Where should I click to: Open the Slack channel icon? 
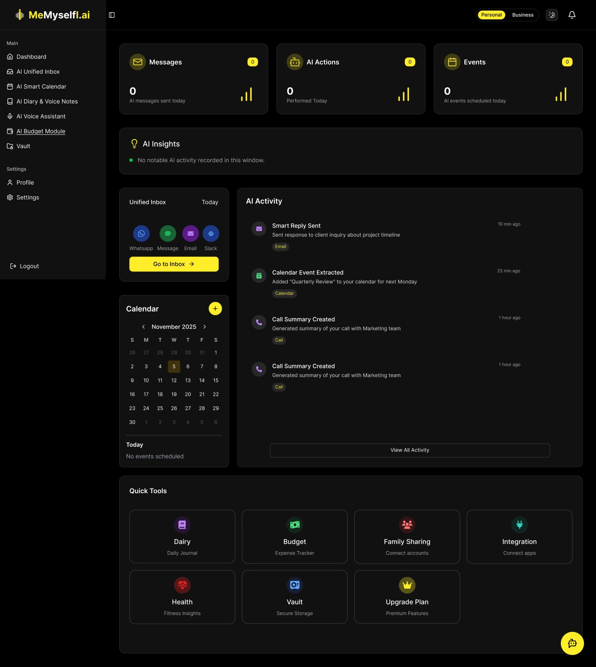211,233
